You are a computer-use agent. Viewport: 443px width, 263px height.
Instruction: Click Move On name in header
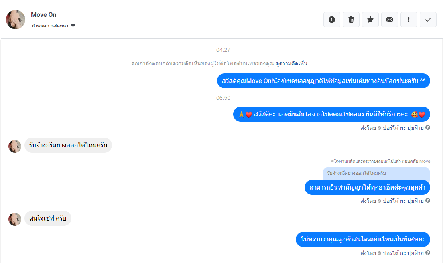point(43,15)
